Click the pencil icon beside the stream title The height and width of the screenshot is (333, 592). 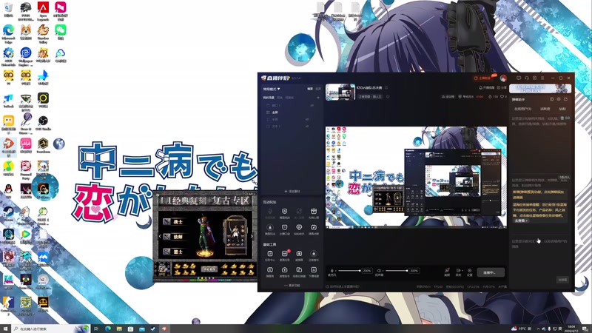tap(386, 87)
